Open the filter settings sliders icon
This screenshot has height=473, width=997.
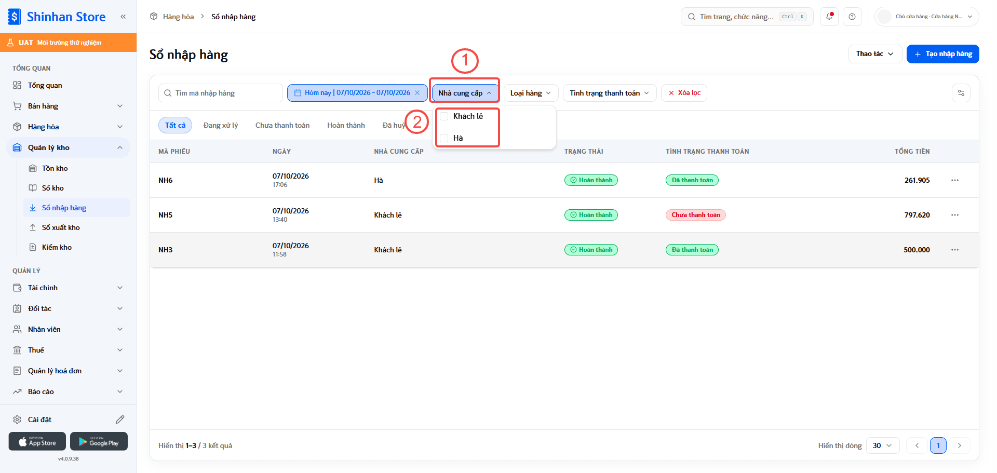[x=961, y=93]
